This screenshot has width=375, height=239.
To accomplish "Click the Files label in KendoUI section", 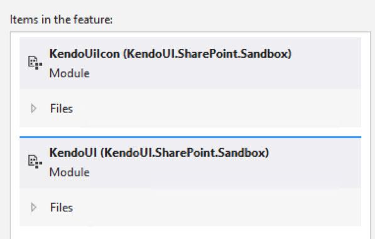I will (62, 208).
